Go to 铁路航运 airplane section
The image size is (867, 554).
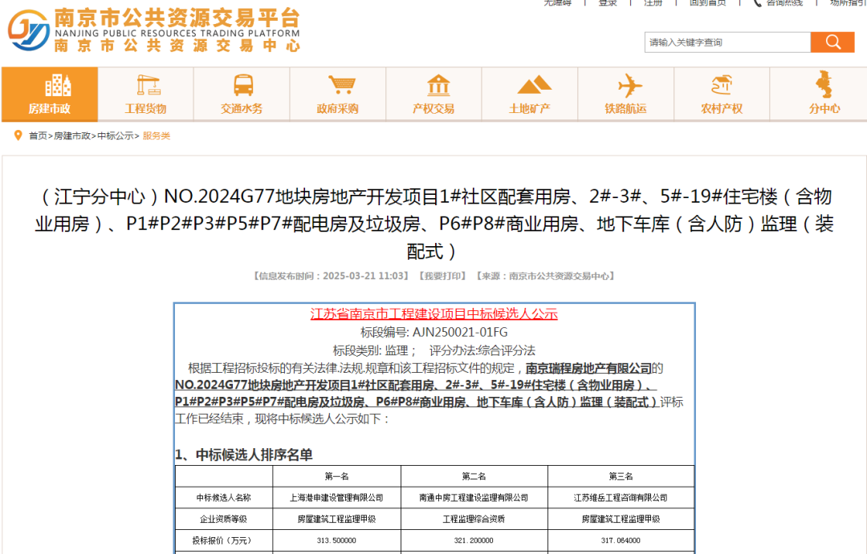626,94
